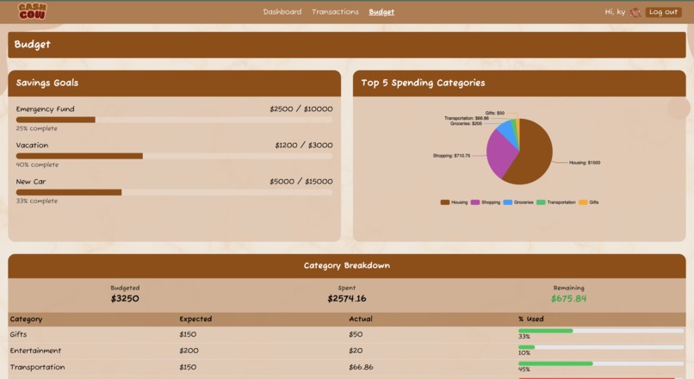Toggle the Transportation legend swatch
The image size is (694, 379).
(541, 202)
